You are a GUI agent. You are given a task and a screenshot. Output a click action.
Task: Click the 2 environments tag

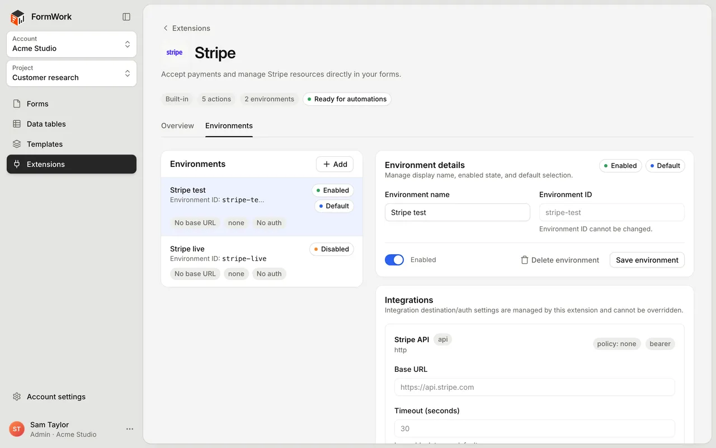click(269, 99)
